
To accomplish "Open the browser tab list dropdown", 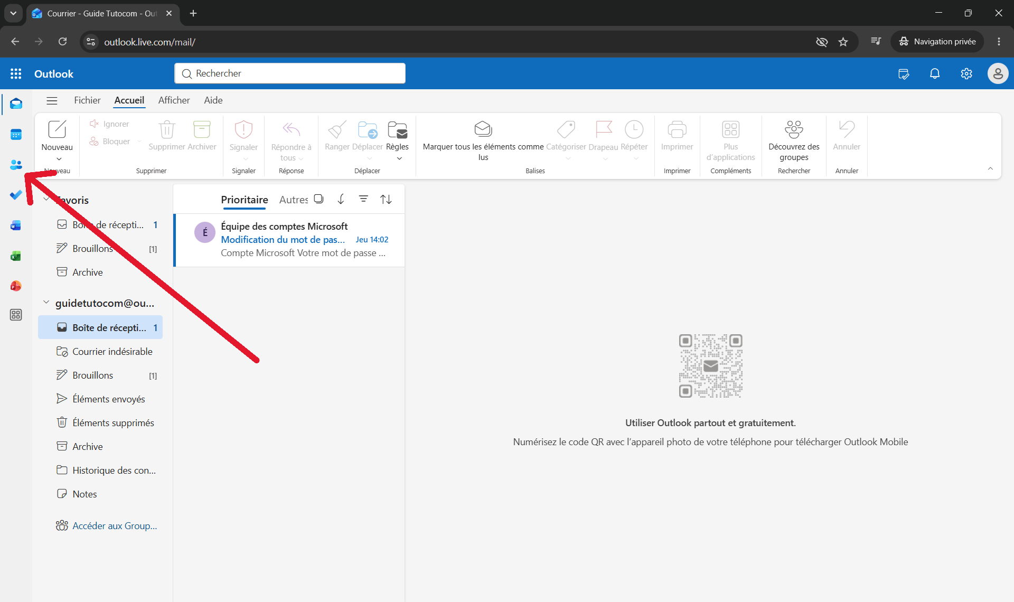I will coord(13,13).
